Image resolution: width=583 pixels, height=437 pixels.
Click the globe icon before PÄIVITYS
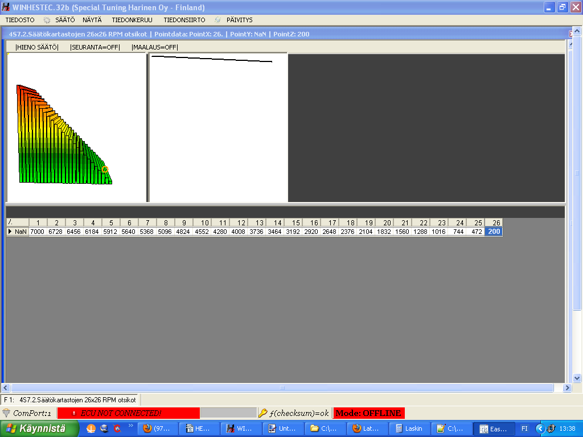click(x=218, y=20)
